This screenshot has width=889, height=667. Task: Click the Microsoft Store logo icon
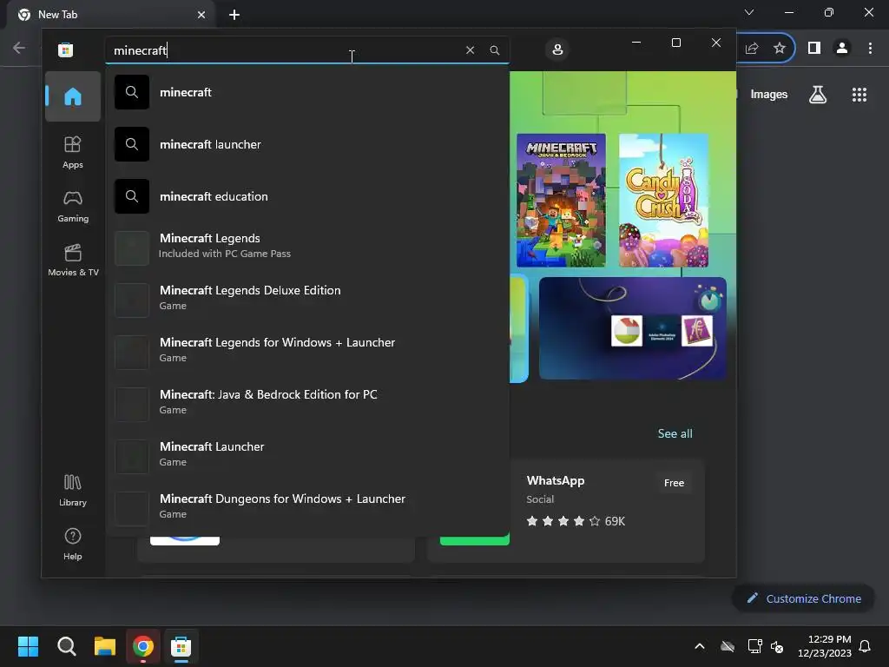[66, 50]
